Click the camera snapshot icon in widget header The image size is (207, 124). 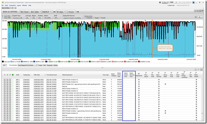click(197, 11)
